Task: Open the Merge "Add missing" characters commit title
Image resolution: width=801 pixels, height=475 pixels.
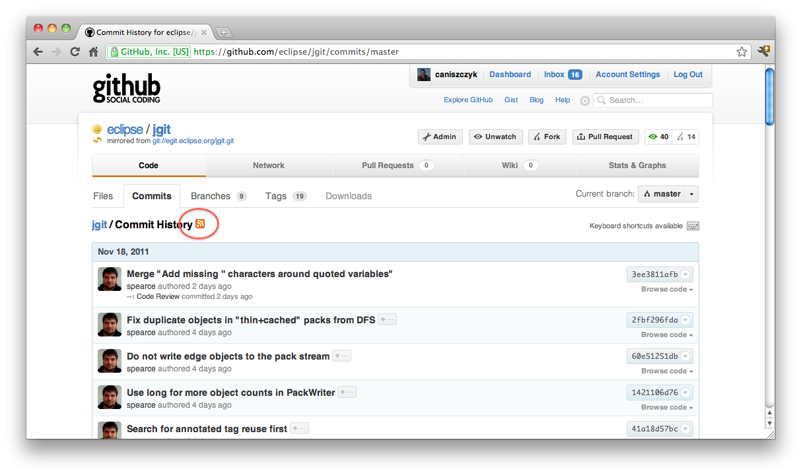Action: pyautogui.click(x=260, y=274)
